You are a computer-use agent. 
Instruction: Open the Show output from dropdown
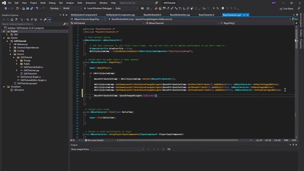117,149
